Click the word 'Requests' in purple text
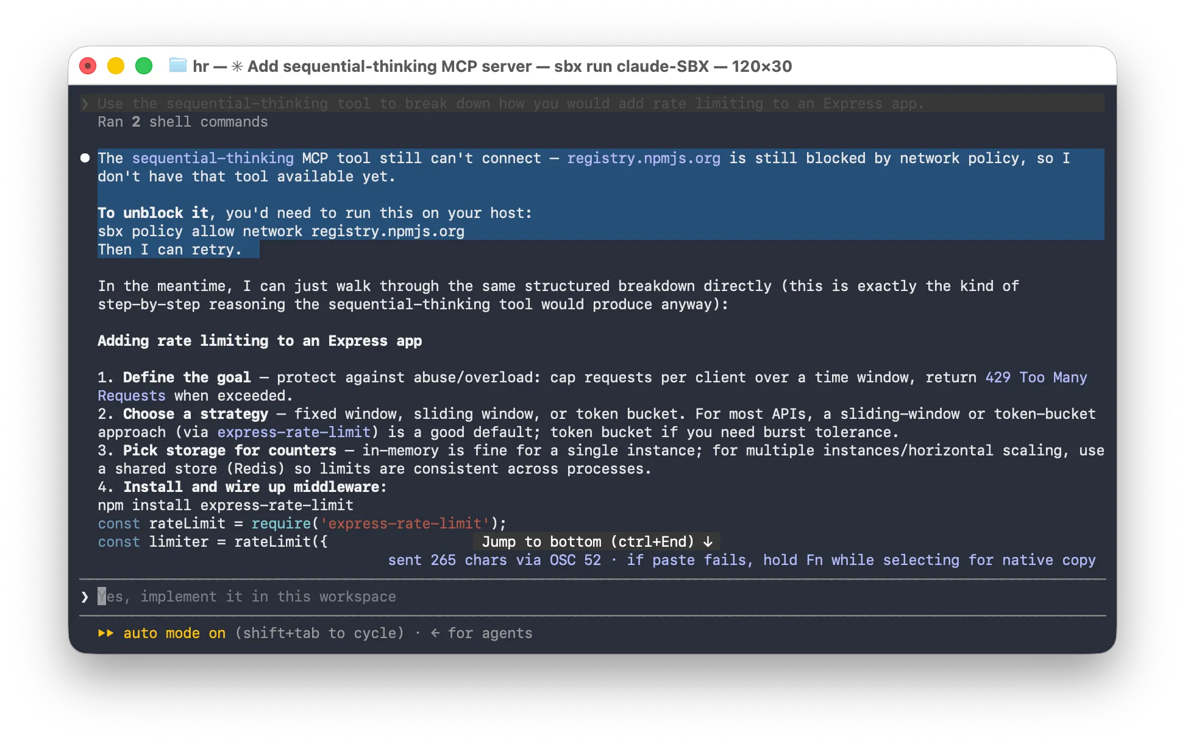Image resolution: width=1185 pixels, height=744 pixels. point(132,396)
